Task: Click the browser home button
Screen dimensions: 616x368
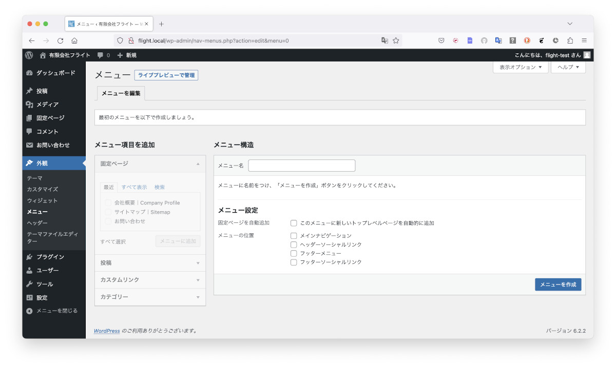Action: pos(74,40)
